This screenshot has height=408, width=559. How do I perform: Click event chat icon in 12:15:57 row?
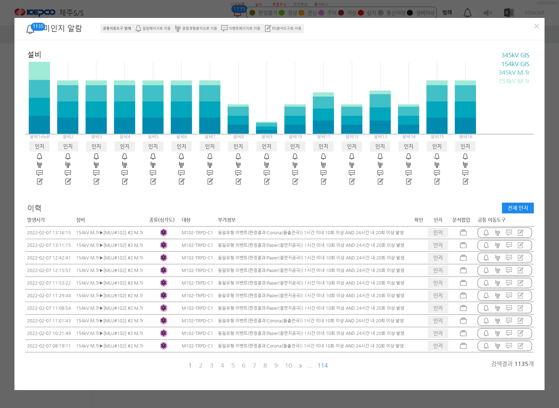509,270
